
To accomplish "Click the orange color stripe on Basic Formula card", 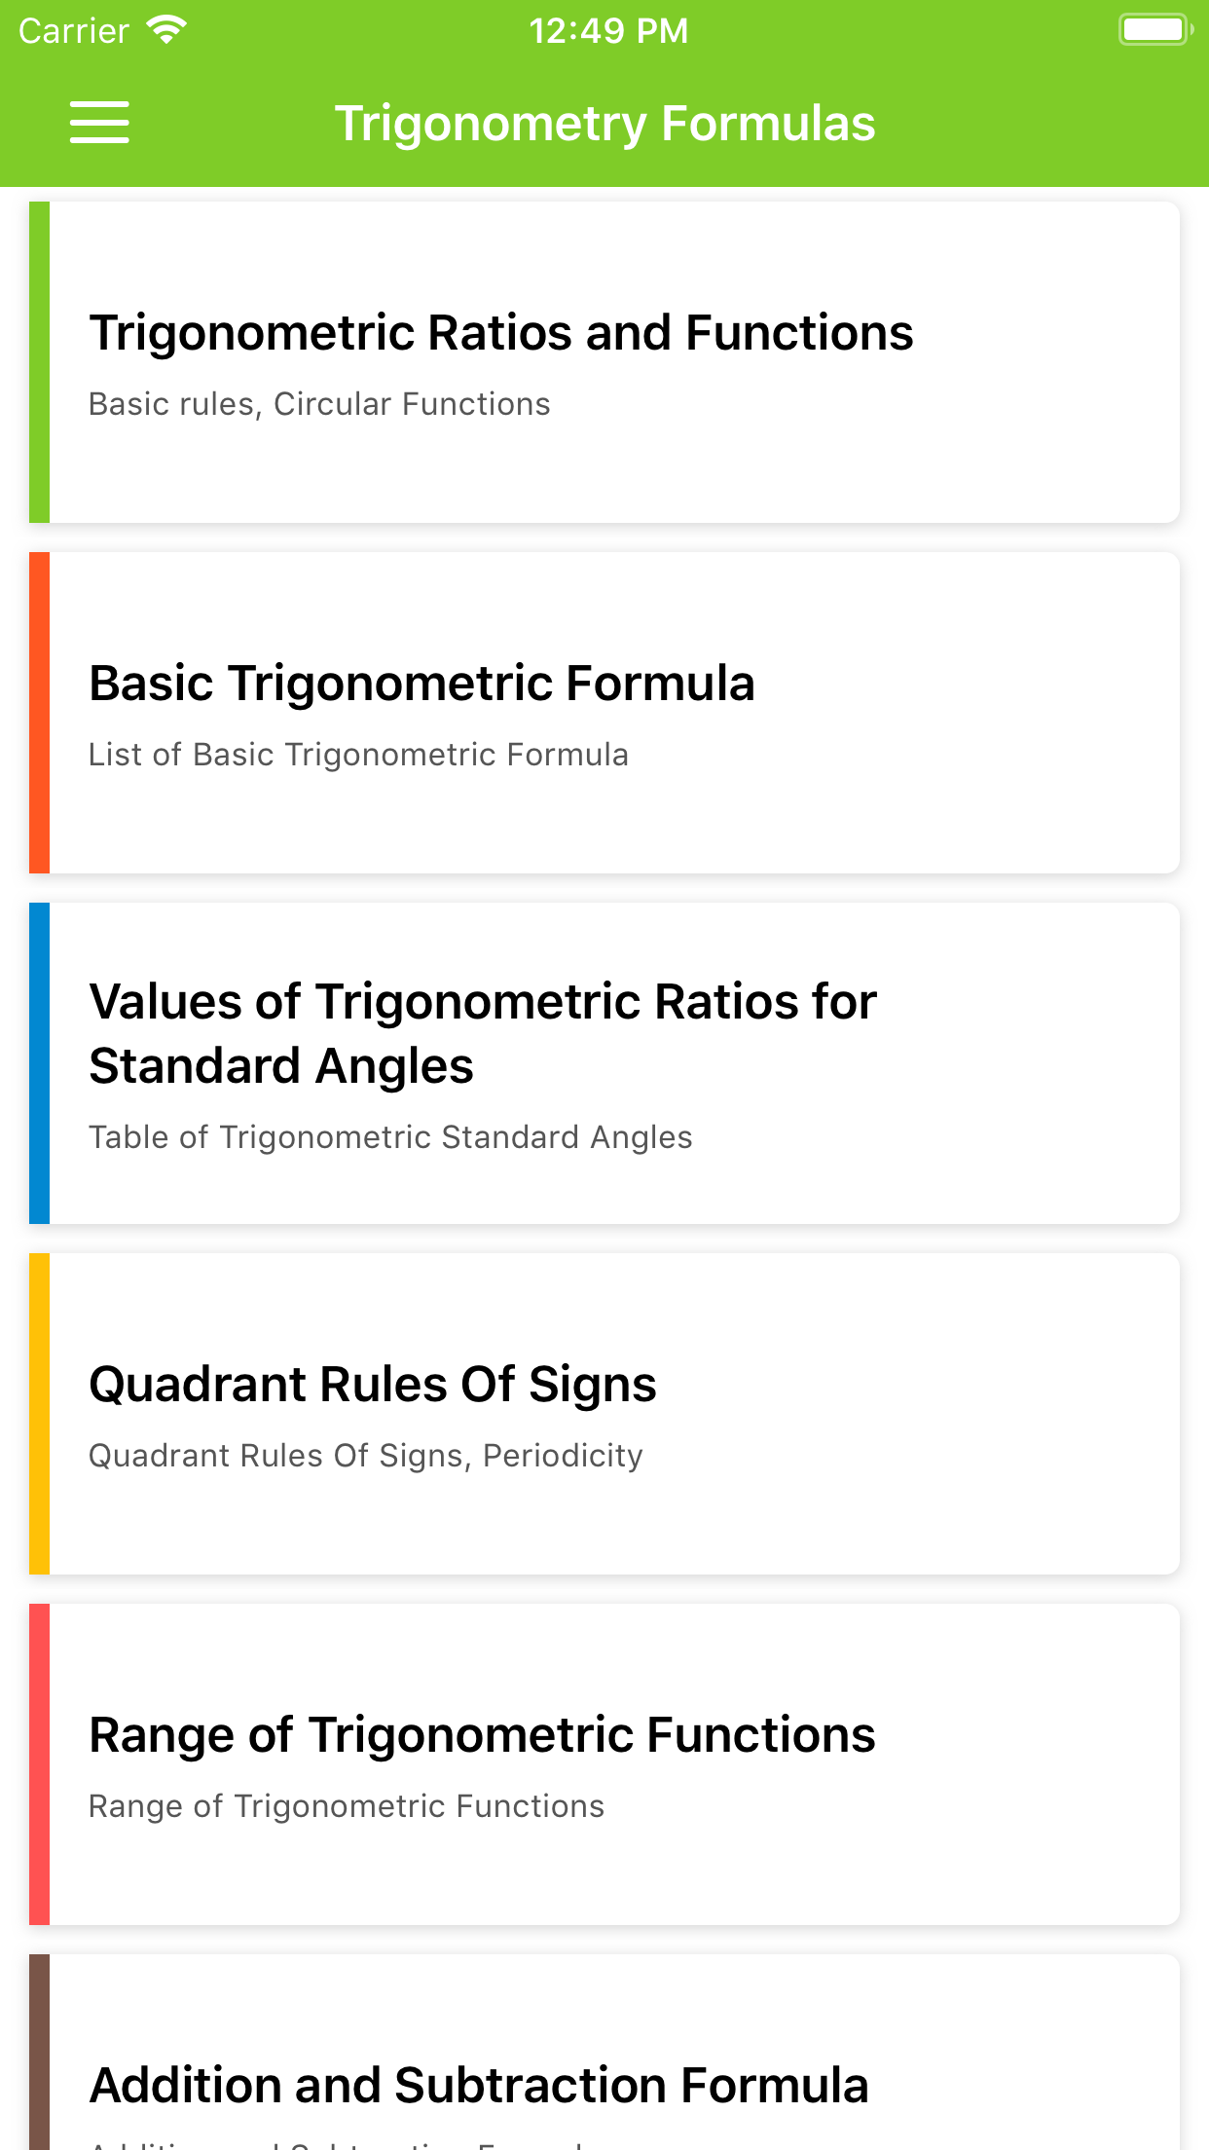I will coord(39,713).
